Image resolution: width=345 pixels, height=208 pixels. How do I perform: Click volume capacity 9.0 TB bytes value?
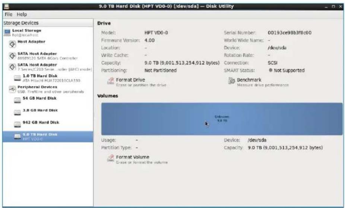pos(285,148)
